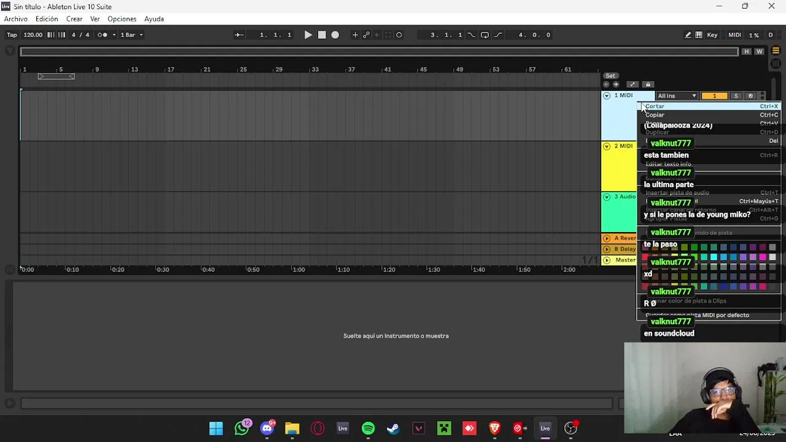
Task: Fold the 1 MIDI track
Action: pyautogui.click(x=607, y=96)
